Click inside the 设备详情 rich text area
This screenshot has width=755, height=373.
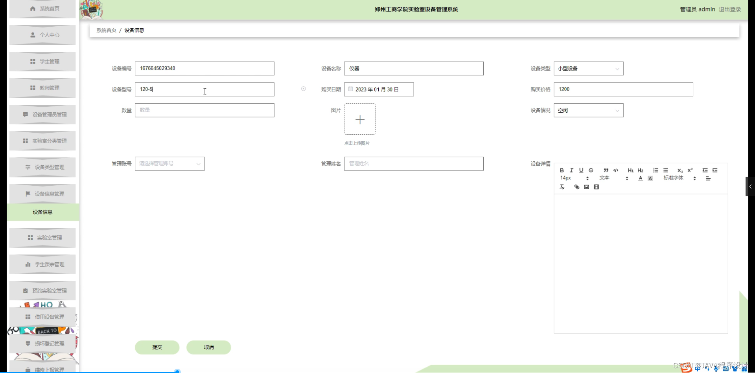(x=641, y=263)
